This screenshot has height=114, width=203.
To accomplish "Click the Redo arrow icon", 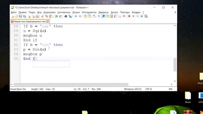I will tap(60, 16).
